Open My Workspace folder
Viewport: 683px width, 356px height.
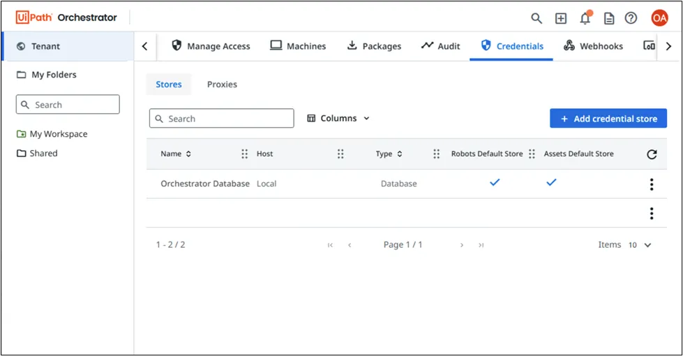[x=52, y=134]
